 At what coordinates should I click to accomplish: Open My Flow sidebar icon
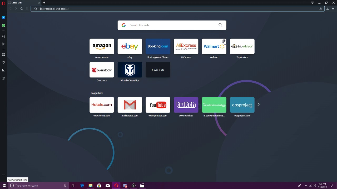pyautogui.click(x=3, y=44)
